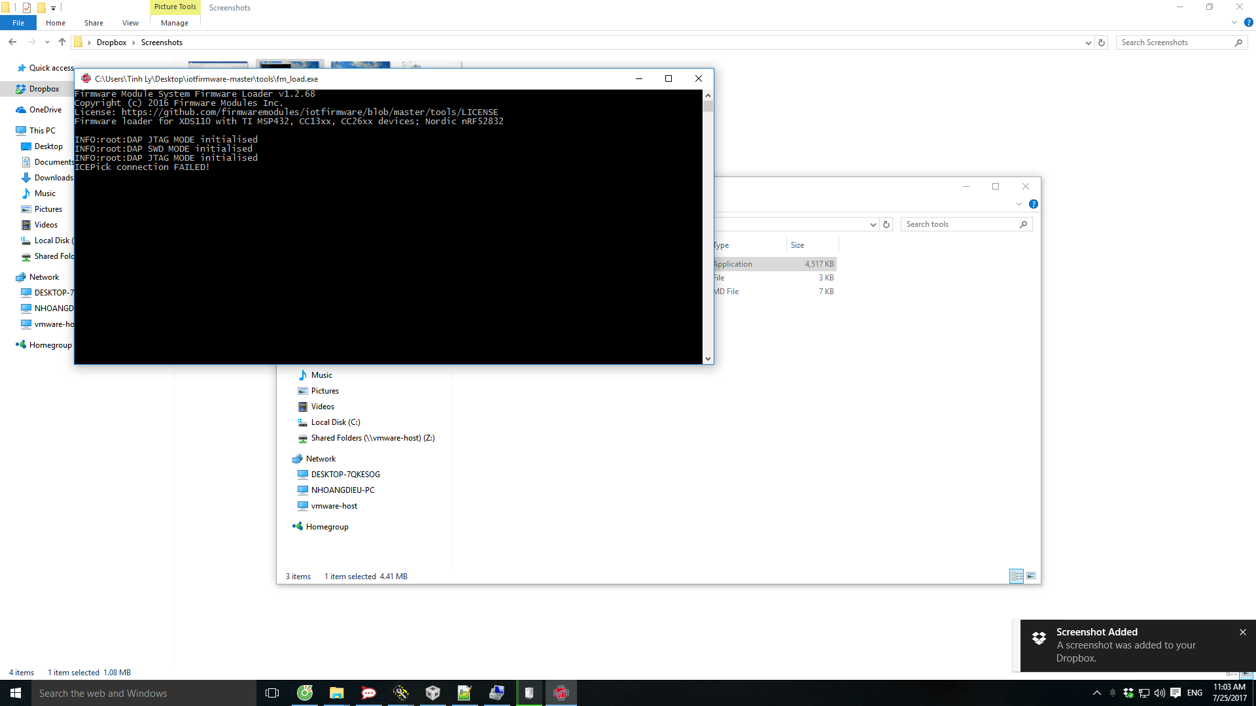Open the View ribbon tab
This screenshot has width=1256, height=706.
tap(130, 23)
